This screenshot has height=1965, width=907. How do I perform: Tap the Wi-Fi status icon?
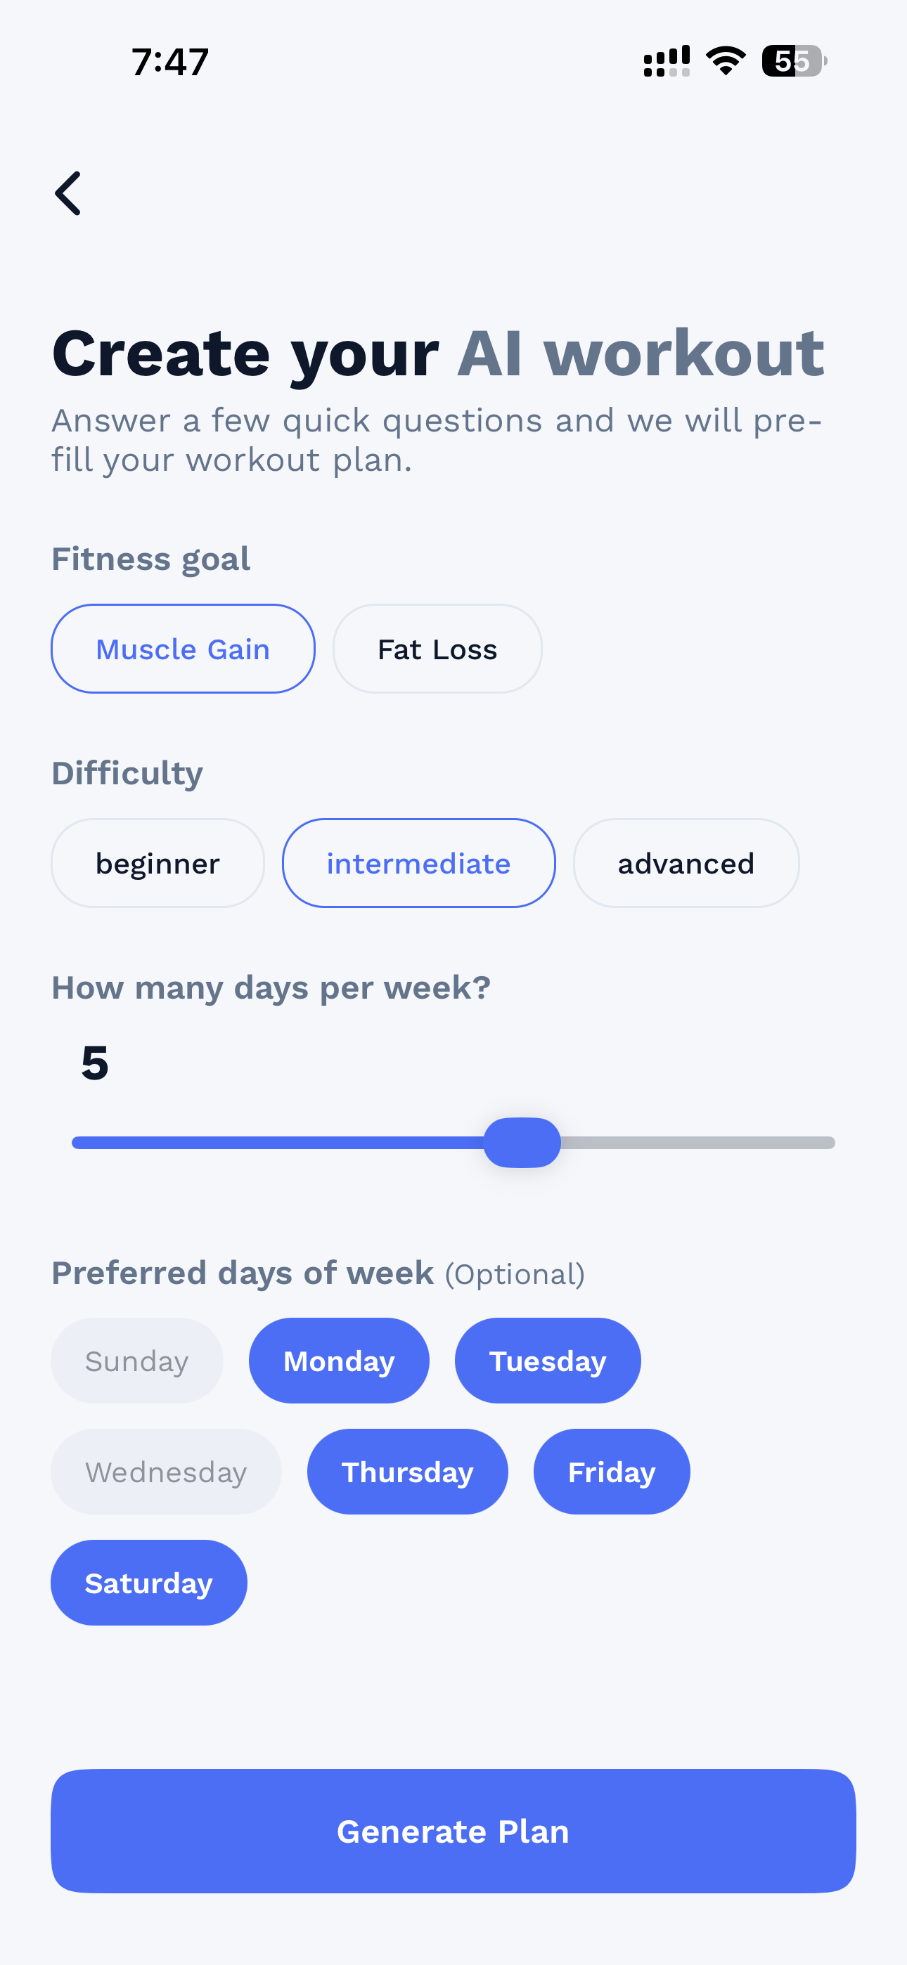[726, 61]
